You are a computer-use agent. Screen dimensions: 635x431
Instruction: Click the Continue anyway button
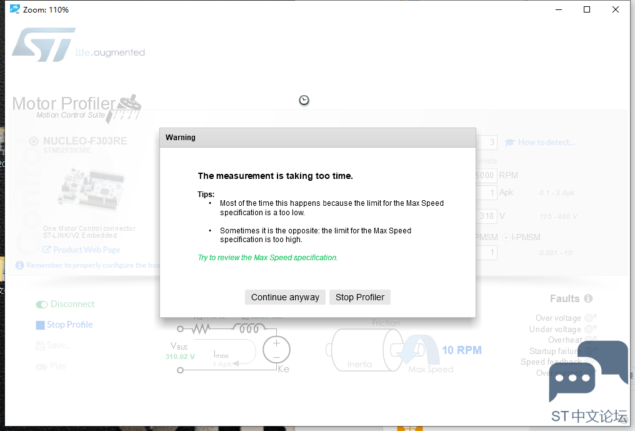click(285, 297)
